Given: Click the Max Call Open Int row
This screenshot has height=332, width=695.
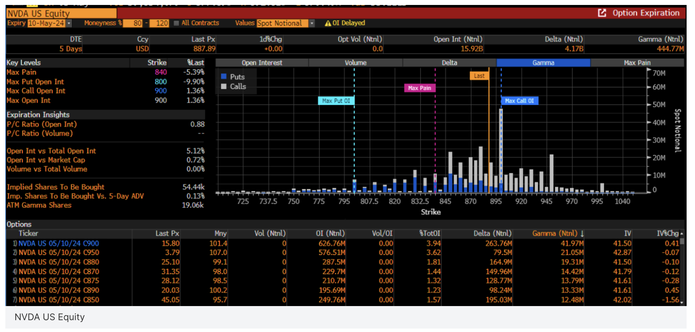Looking at the screenshot, I should (x=105, y=91).
